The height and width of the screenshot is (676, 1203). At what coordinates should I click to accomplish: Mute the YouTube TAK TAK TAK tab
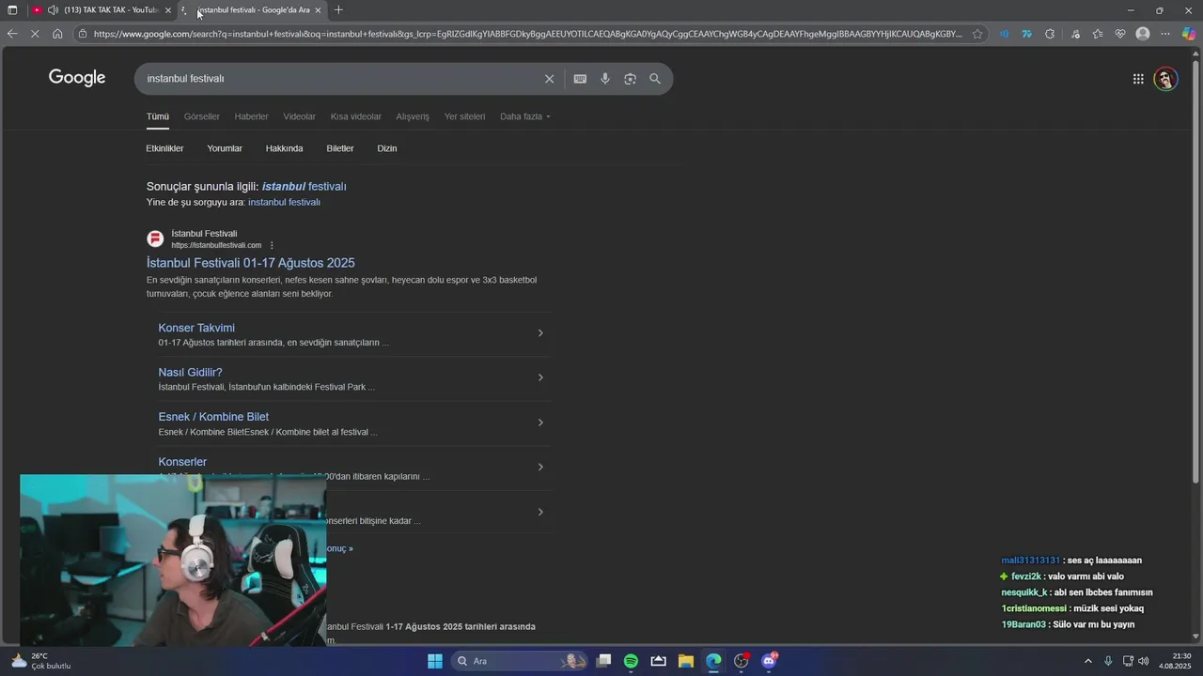pyautogui.click(x=53, y=10)
